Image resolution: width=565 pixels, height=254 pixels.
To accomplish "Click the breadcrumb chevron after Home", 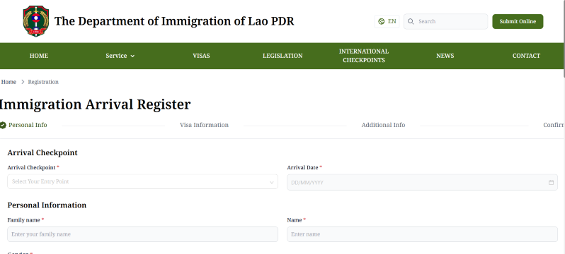I will coord(23,82).
